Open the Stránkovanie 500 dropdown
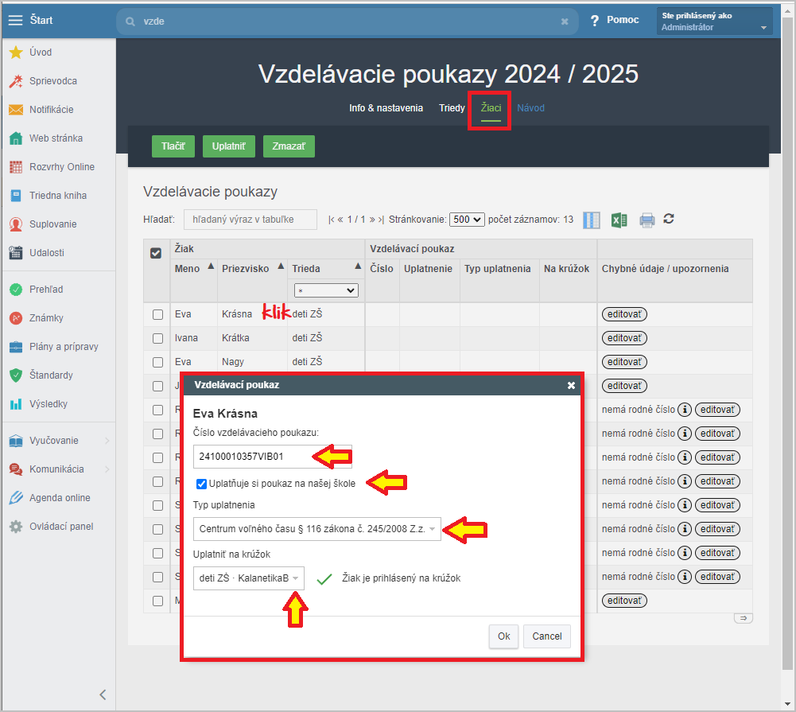Screen dimensions: 796x712 point(467,220)
